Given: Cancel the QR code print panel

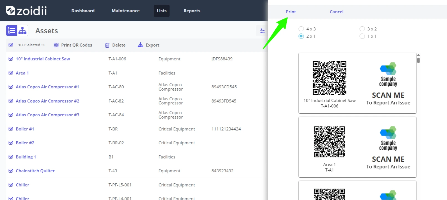Looking at the screenshot, I should click(336, 12).
